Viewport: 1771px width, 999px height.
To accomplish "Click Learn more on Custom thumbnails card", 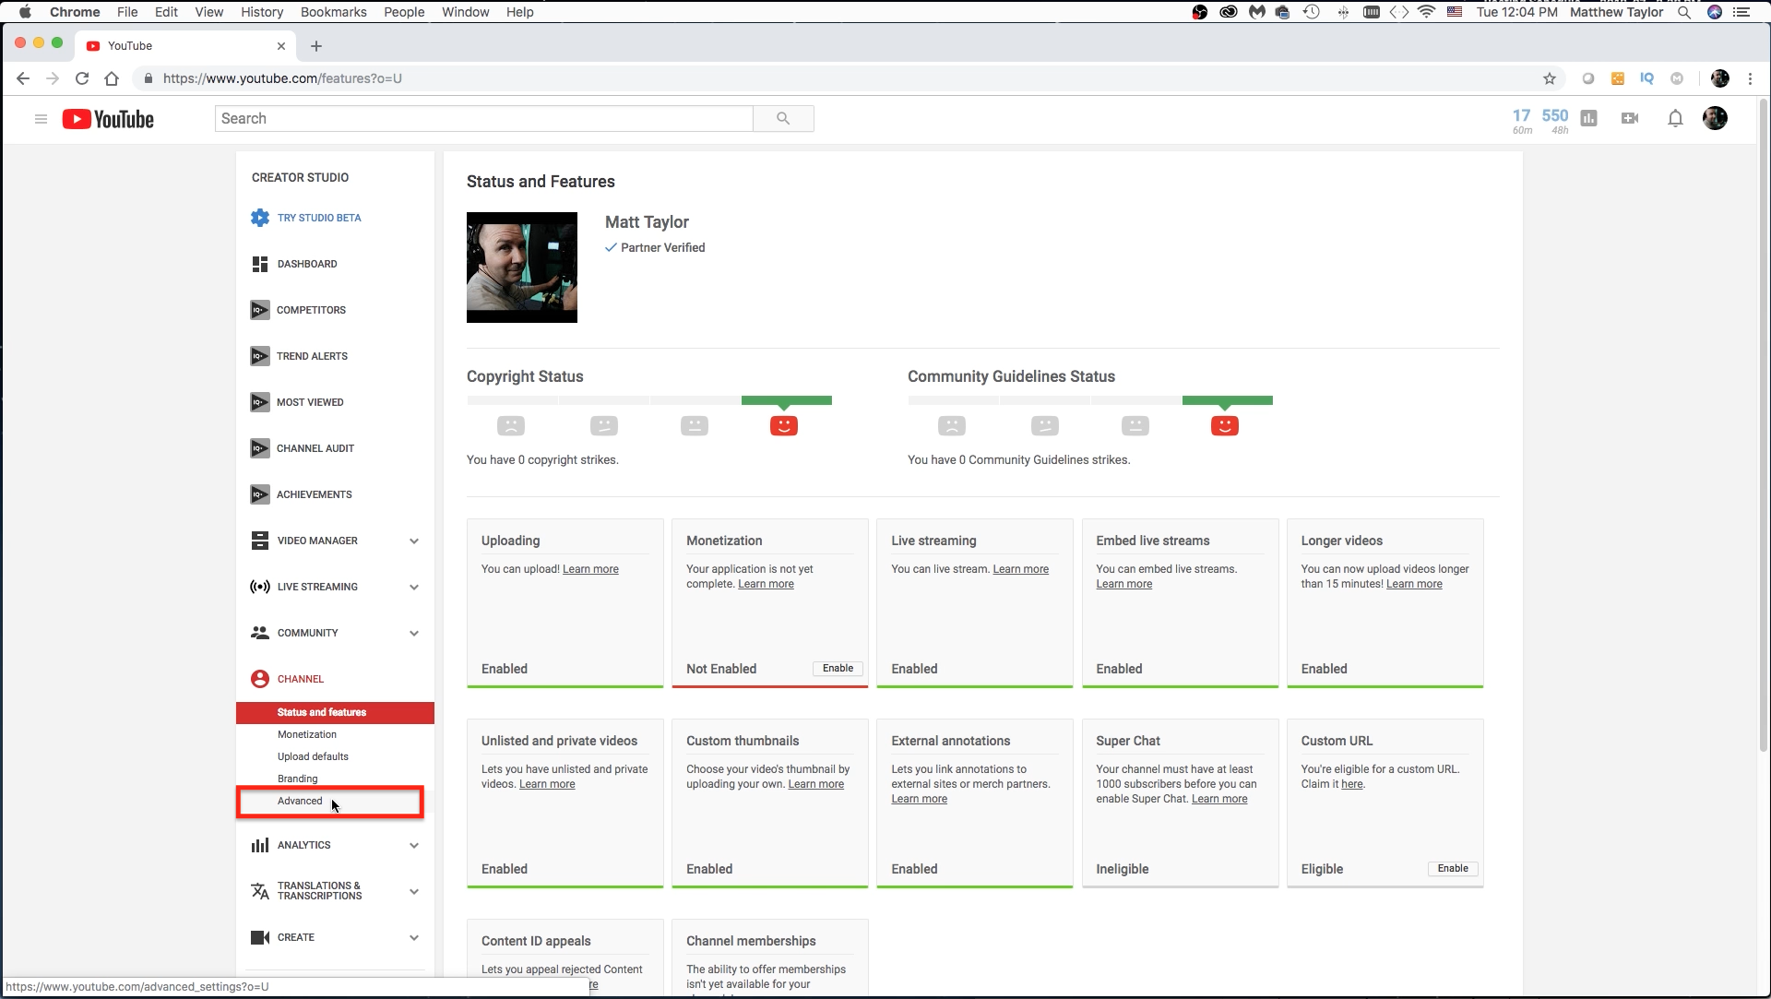I will click(x=815, y=784).
